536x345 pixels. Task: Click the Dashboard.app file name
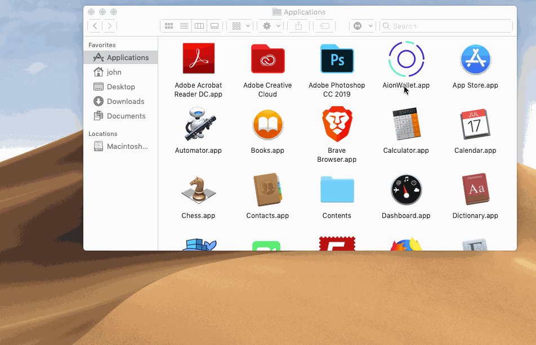[x=406, y=216]
